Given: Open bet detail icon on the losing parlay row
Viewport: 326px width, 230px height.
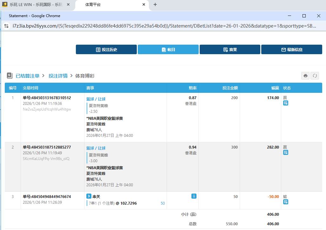Looking at the screenshot, I should pos(286,202).
